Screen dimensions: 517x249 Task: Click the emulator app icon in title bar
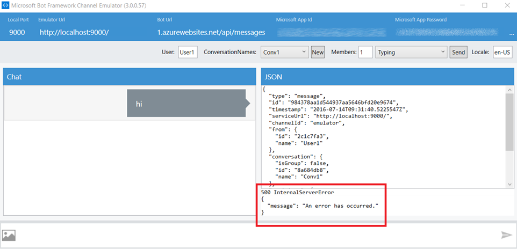(x=6, y=5)
